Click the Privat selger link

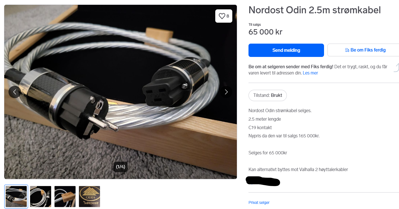[259, 202]
